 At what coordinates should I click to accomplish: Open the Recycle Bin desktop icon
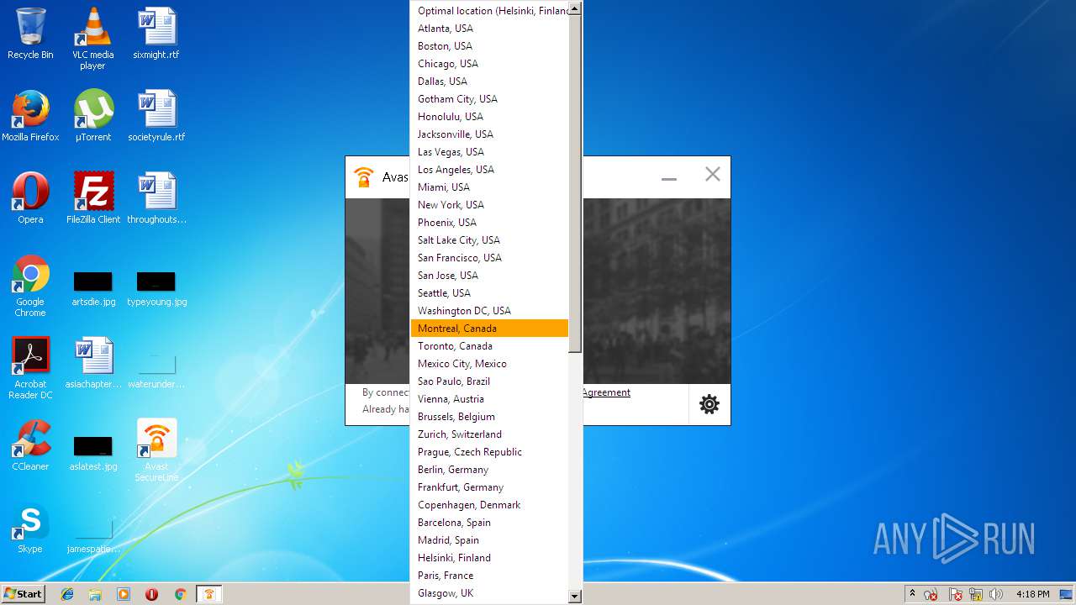coord(30,34)
